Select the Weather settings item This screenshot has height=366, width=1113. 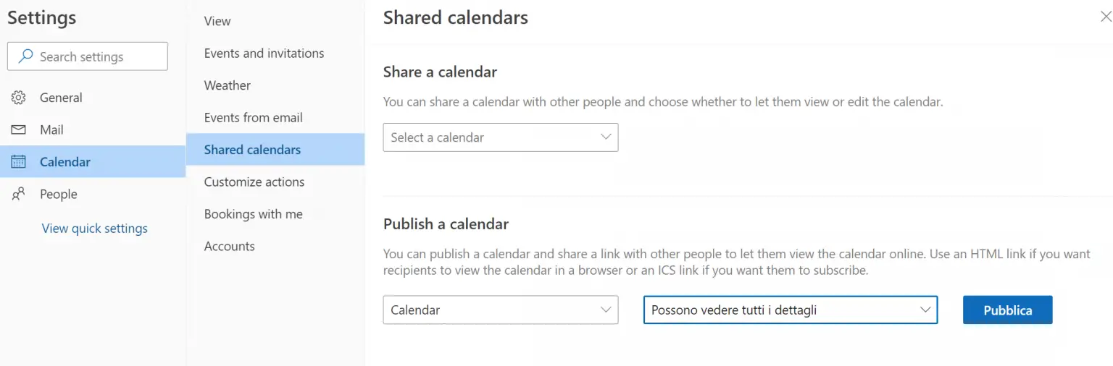(227, 85)
